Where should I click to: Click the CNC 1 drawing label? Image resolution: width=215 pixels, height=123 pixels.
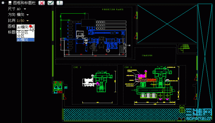coord(77,67)
